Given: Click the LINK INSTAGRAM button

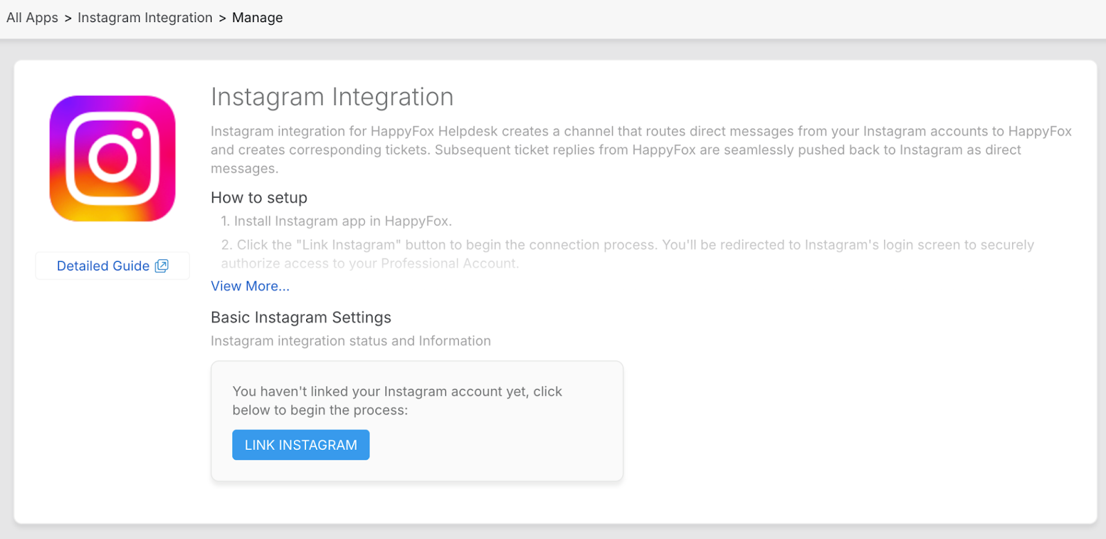Looking at the screenshot, I should [x=301, y=445].
